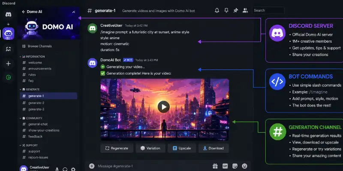Open User Settings gear icon
This screenshot has width=343, height=171.
point(73,169)
